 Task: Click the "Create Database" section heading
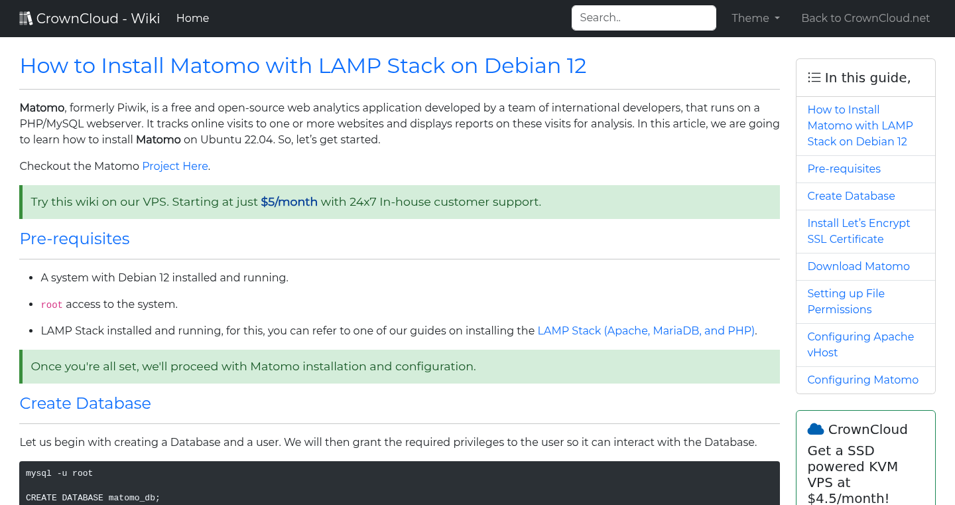tap(85, 403)
